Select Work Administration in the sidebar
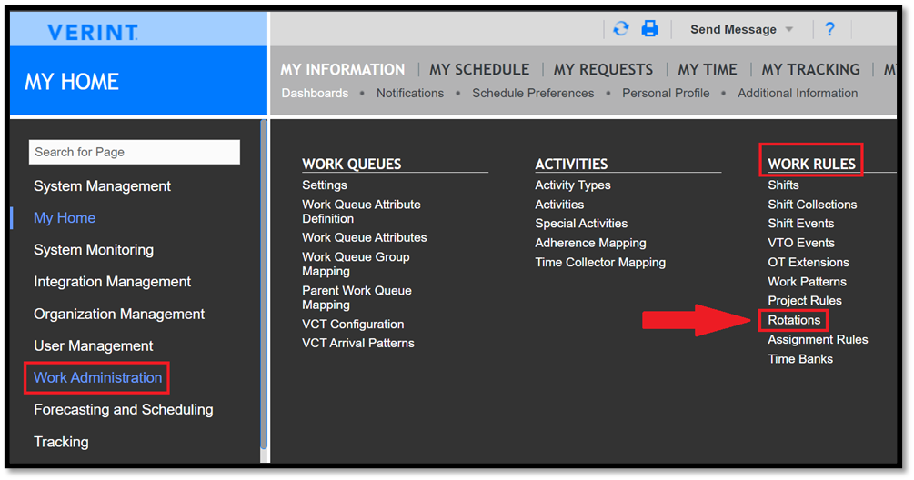The width and height of the screenshot is (914, 480). click(98, 377)
